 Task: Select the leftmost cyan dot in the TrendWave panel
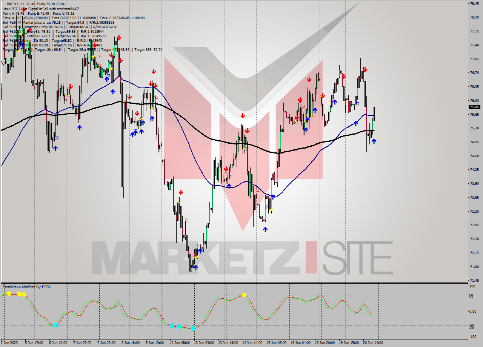click(55, 325)
